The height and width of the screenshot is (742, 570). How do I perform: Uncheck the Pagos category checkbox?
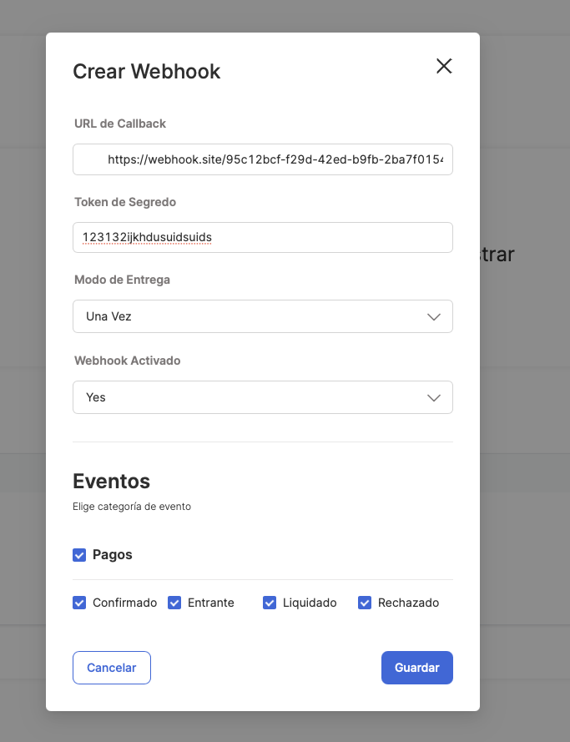(x=79, y=554)
